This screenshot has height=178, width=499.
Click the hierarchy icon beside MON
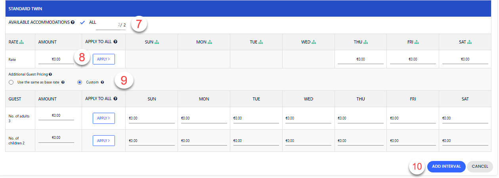pyautogui.click(x=210, y=42)
